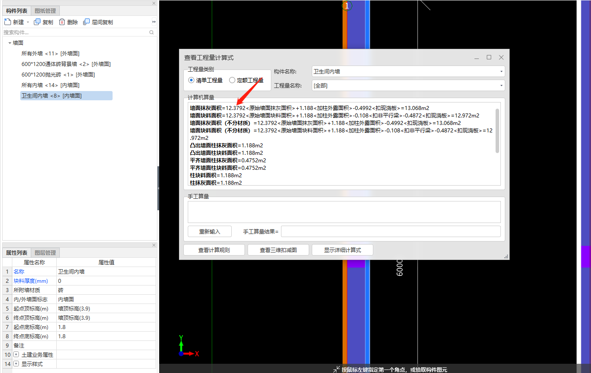Select 所有外墙 <11> in component tree
Screen dimensions: 591x373
click(51, 53)
